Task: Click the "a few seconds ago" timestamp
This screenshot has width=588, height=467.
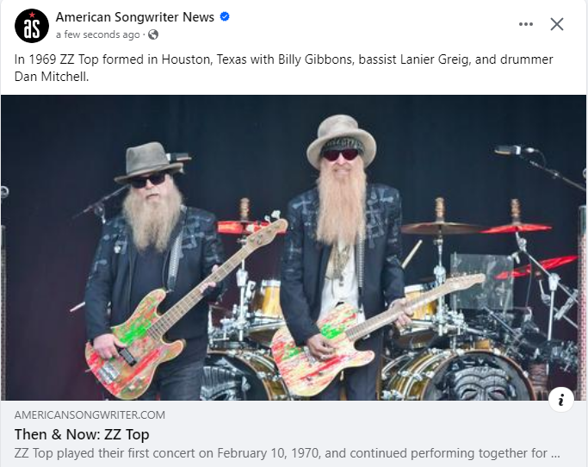Action: [98, 35]
